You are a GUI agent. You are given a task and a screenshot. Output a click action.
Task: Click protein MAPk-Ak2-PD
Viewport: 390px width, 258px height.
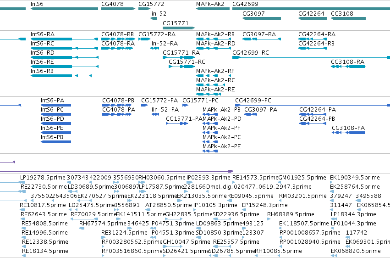pos(222,119)
